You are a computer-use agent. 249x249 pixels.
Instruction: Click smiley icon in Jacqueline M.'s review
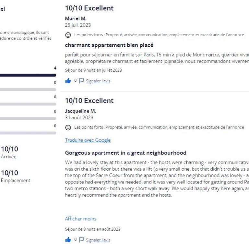tap(68, 127)
